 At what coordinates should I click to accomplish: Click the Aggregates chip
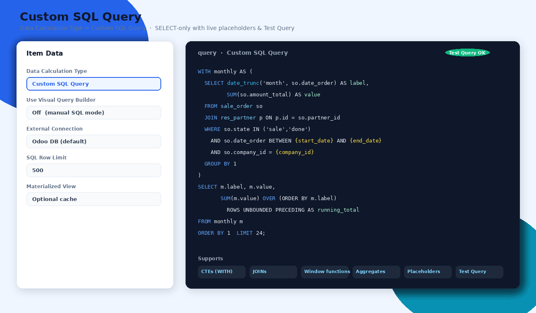(x=376, y=272)
